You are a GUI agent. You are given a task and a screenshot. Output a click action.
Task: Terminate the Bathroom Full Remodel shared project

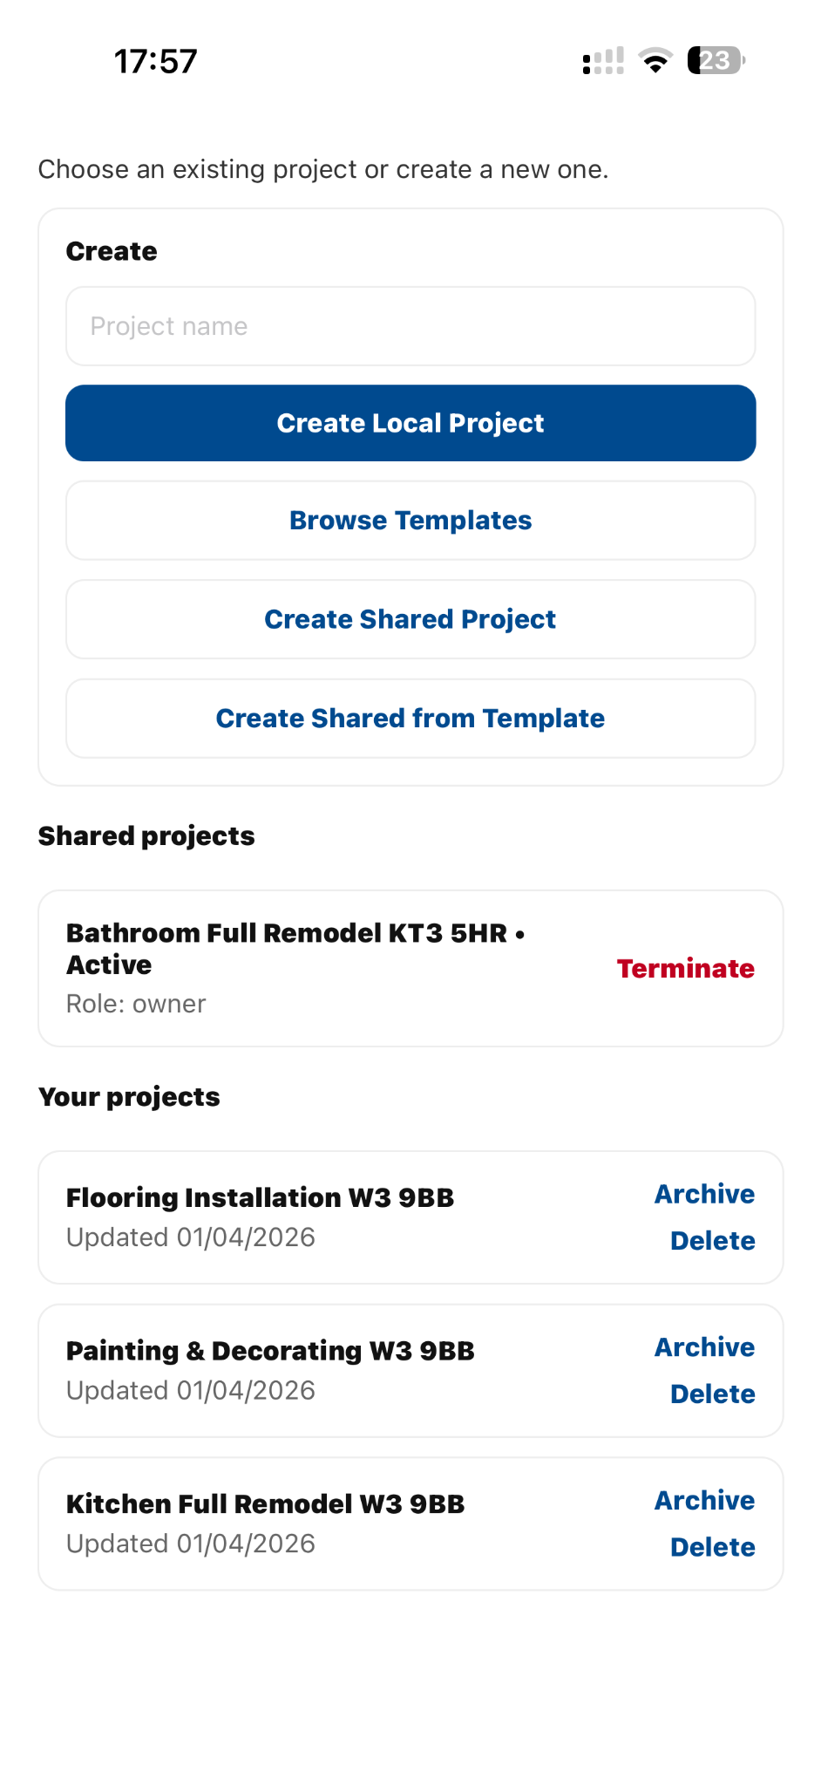(685, 968)
